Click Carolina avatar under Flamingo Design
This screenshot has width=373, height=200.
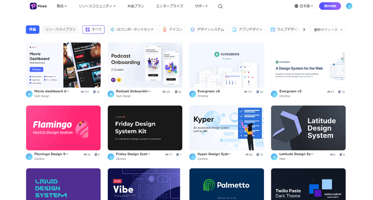click(29, 157)
